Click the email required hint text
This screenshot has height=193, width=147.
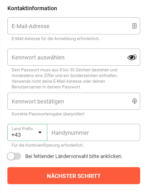pos(56,39)
